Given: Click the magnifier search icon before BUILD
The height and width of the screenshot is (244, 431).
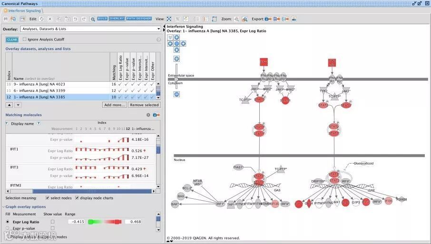Looking at the screenshot, I should pos(93,19).
